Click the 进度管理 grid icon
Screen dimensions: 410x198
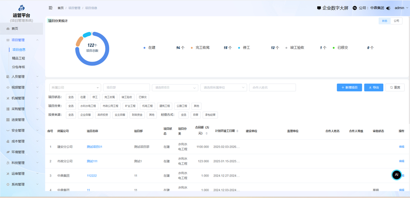[x=8, y=120]
